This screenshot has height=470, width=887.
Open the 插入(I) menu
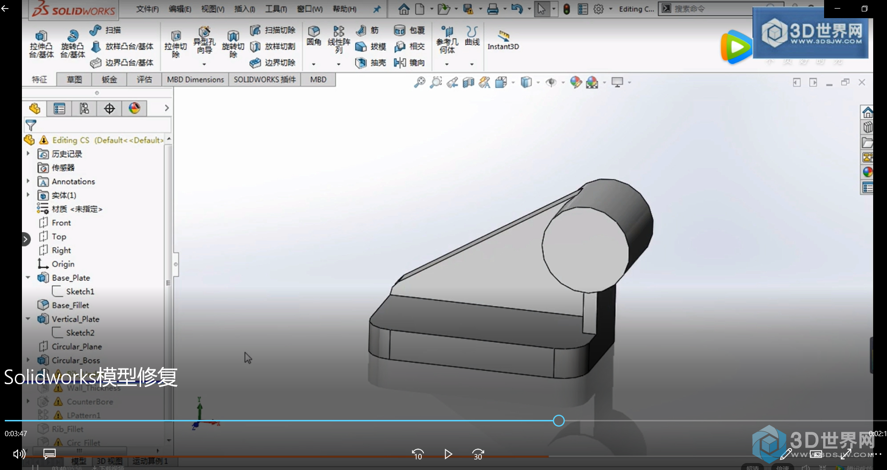(245, 9)
